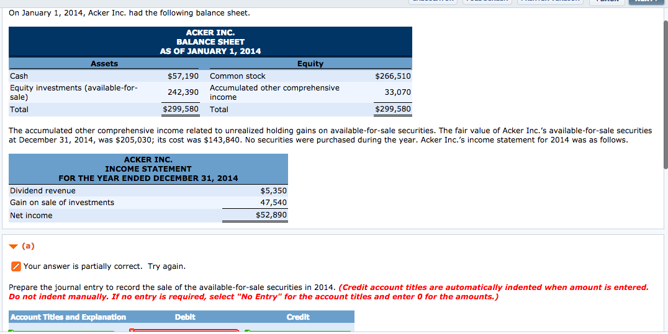
Task: Click the Accumulated other comprehensive income label
Action: click(x=275, y=92)
